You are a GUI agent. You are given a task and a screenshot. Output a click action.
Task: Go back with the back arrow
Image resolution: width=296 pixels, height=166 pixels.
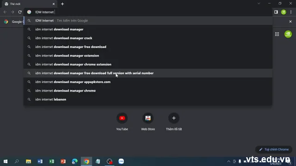[x=5, y=12]
